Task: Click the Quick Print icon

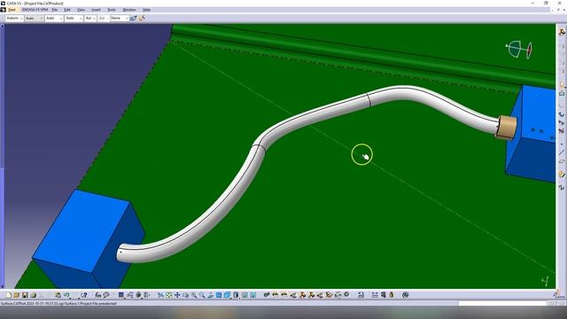Action: 34,295
